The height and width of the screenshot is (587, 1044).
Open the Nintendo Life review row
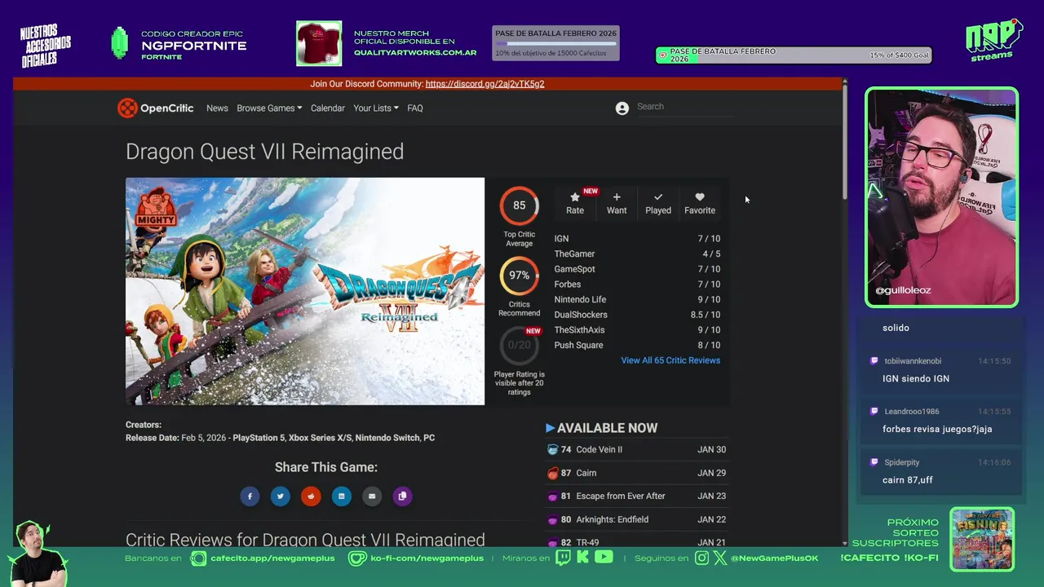click(637, 299)
